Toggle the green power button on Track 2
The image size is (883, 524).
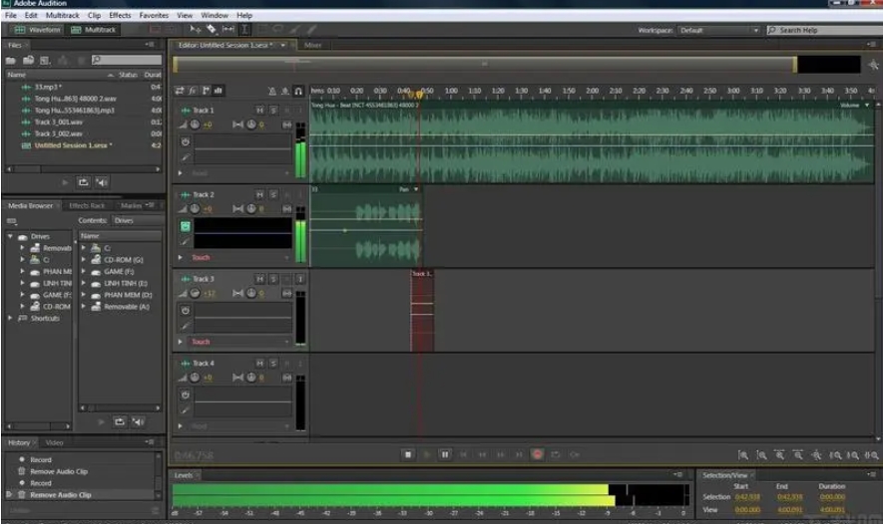tap(186, 226)
